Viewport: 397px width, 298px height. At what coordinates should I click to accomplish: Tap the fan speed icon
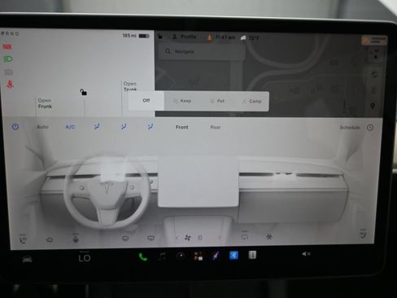pos(187,238)
